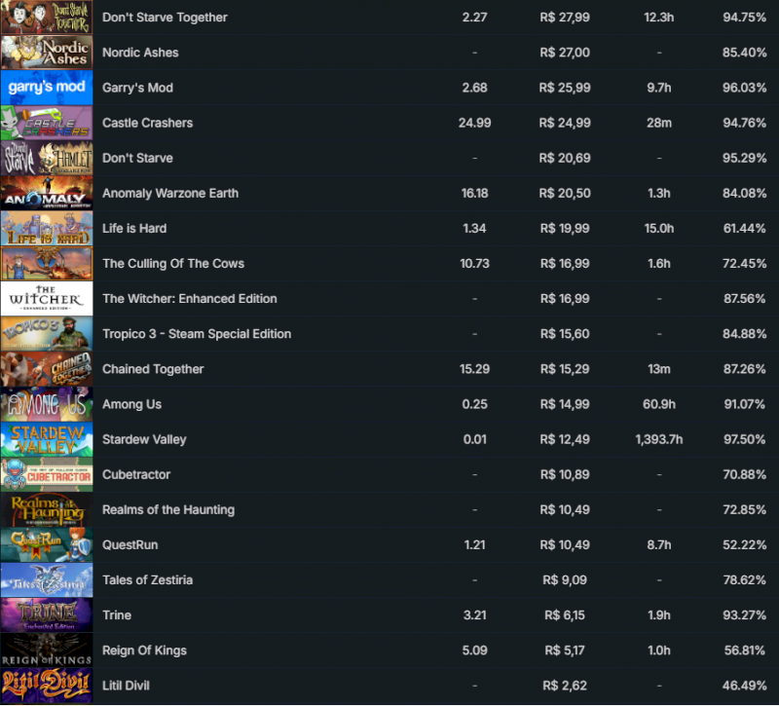Screen dimensions: 779x706
Task: Click the Life is Hard banner image
Action: [x=47, y=229]
